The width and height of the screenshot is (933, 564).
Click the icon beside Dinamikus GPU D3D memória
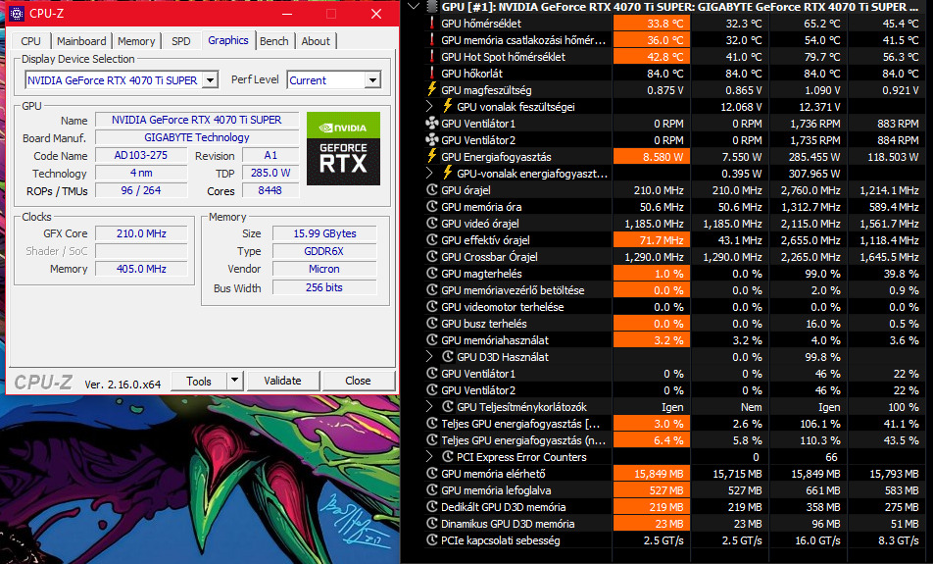pos(432,524)
